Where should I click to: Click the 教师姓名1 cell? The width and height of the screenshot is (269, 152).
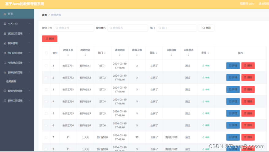pos(85,66)
